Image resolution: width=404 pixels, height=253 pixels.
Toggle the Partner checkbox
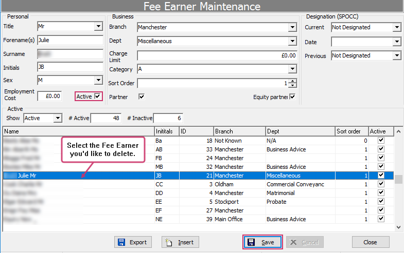tap(142, 97)
